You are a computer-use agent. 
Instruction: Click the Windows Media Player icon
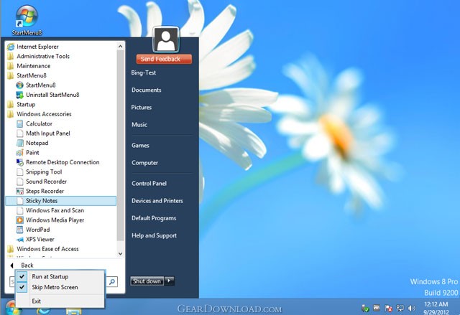pos(20,220)
